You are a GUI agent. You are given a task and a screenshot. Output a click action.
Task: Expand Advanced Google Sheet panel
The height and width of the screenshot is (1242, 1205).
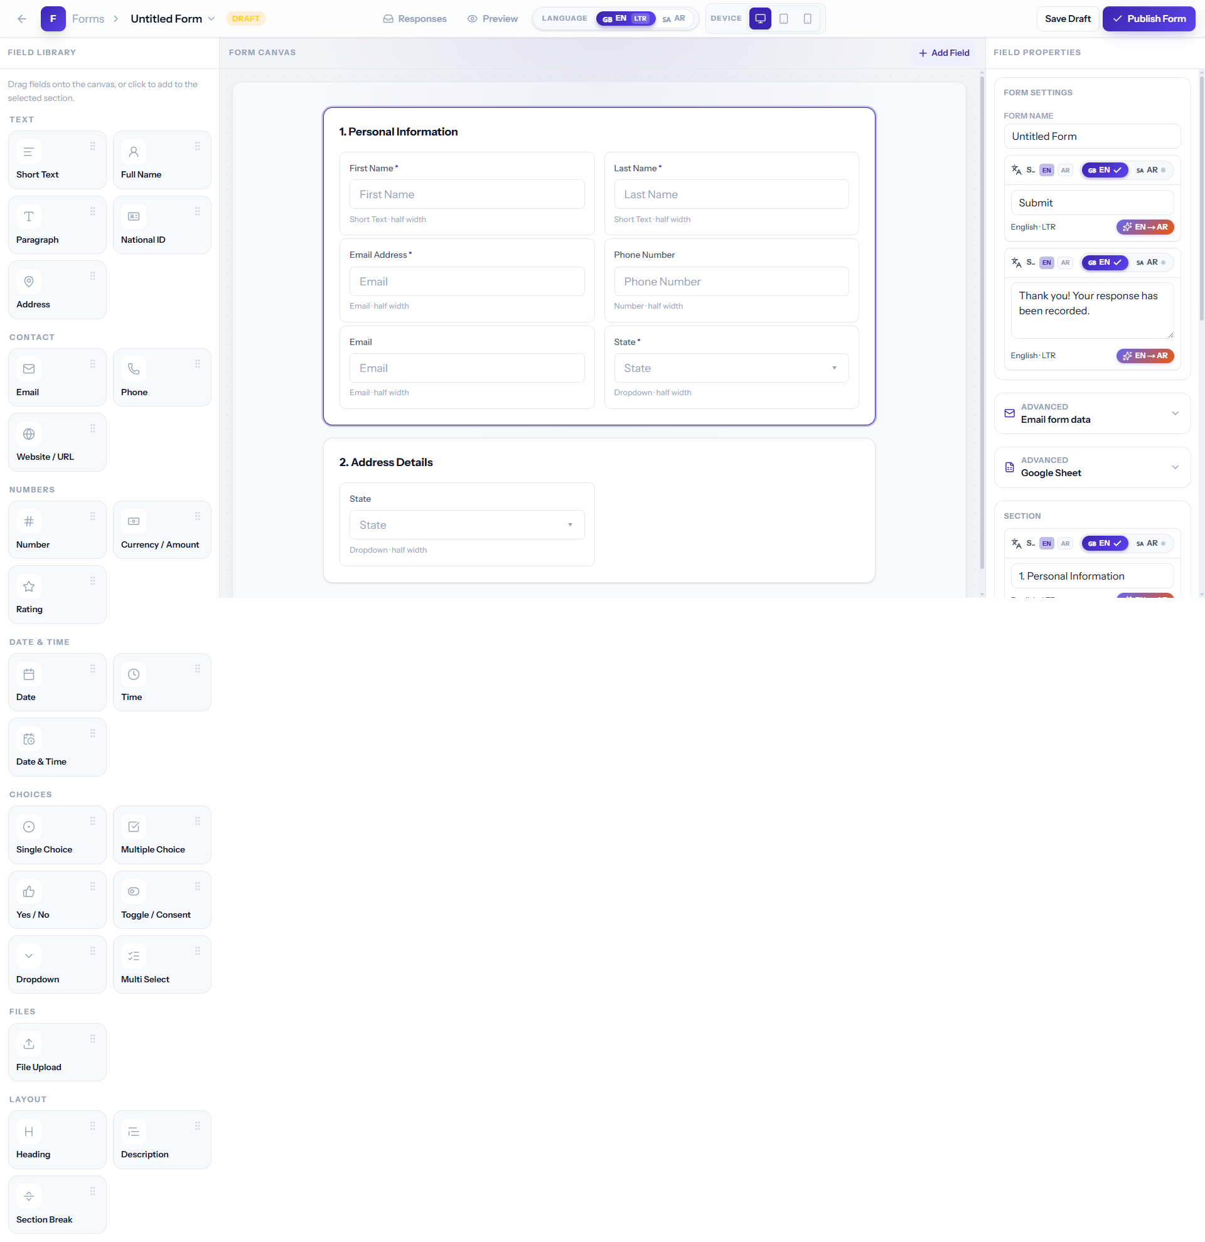1092,467
